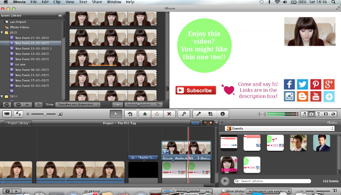
Task: Select Photo Videos library item
Action: click(x=20, y=27)
